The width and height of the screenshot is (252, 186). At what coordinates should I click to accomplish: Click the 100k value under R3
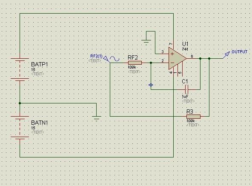[x=190, y=121]
